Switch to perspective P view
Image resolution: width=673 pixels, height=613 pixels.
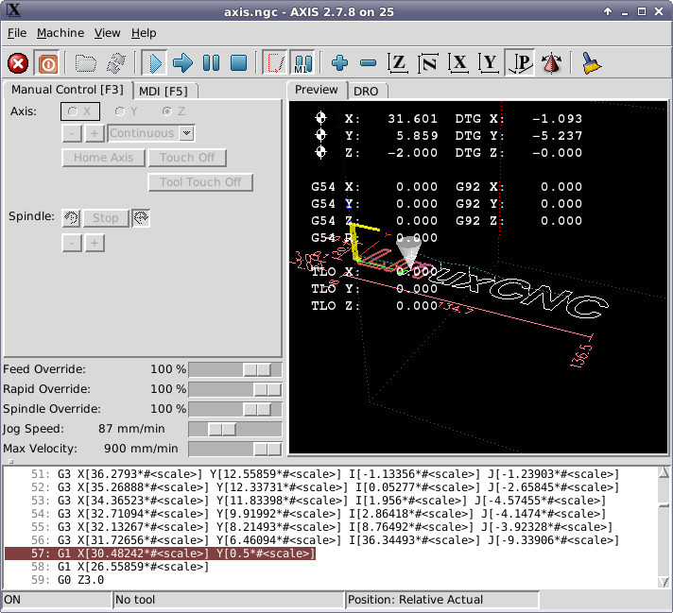[x=520, y=63]
